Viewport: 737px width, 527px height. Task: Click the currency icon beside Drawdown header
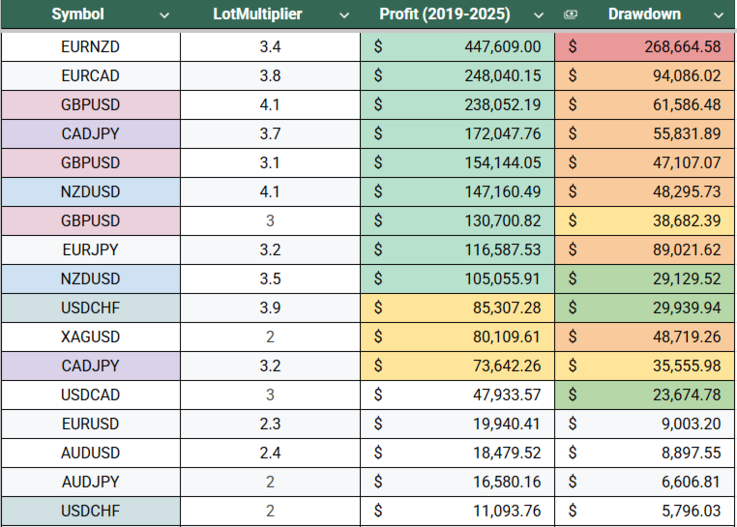tap(571, 15)
